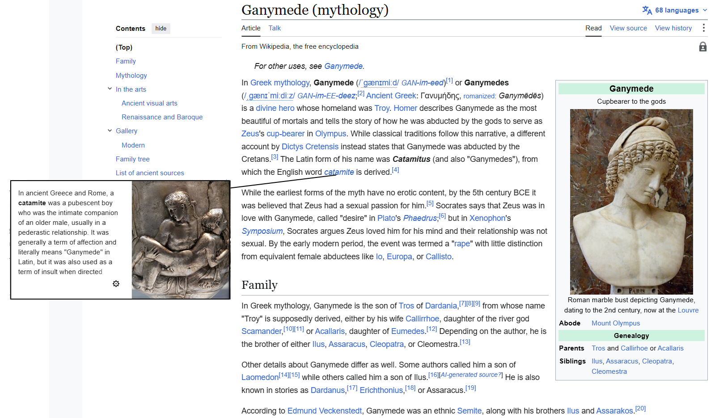Image resolution: width=715 pixels, height=418 pixels.
Task: Follow the Greek mythology link
Action: [x=280, y=83]
